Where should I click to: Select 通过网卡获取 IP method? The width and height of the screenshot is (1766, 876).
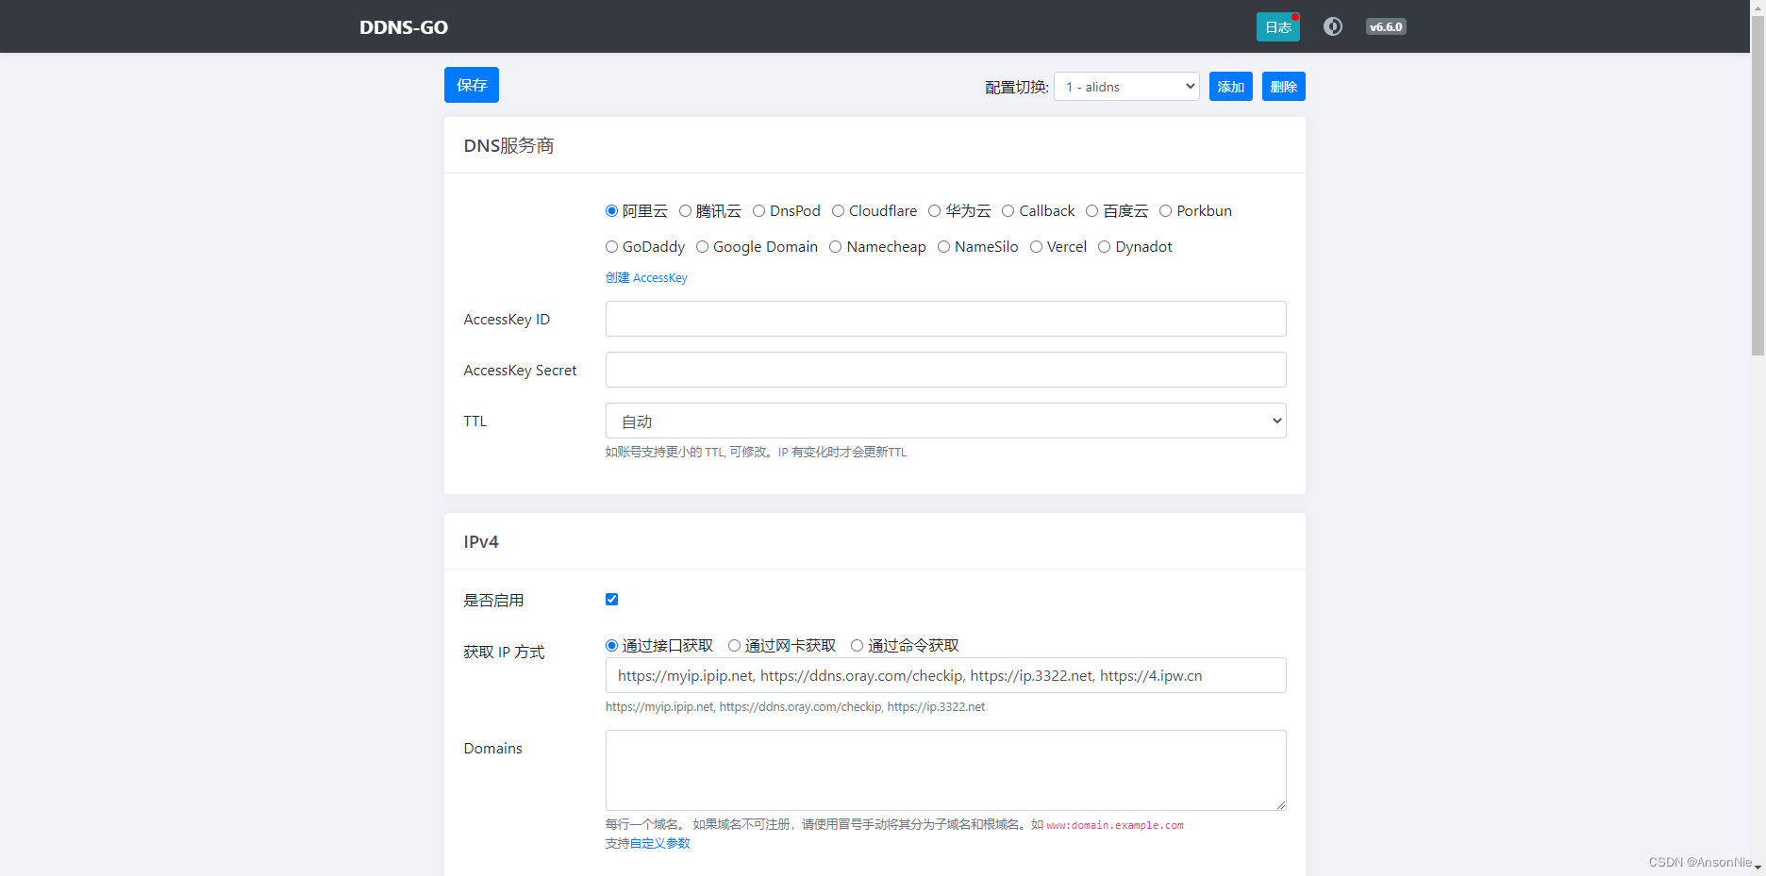(734, 645)
